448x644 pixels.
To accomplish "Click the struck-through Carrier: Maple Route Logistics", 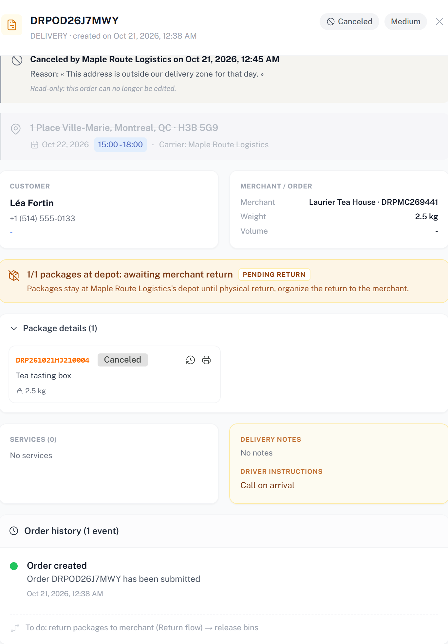I will coord(214,145).
